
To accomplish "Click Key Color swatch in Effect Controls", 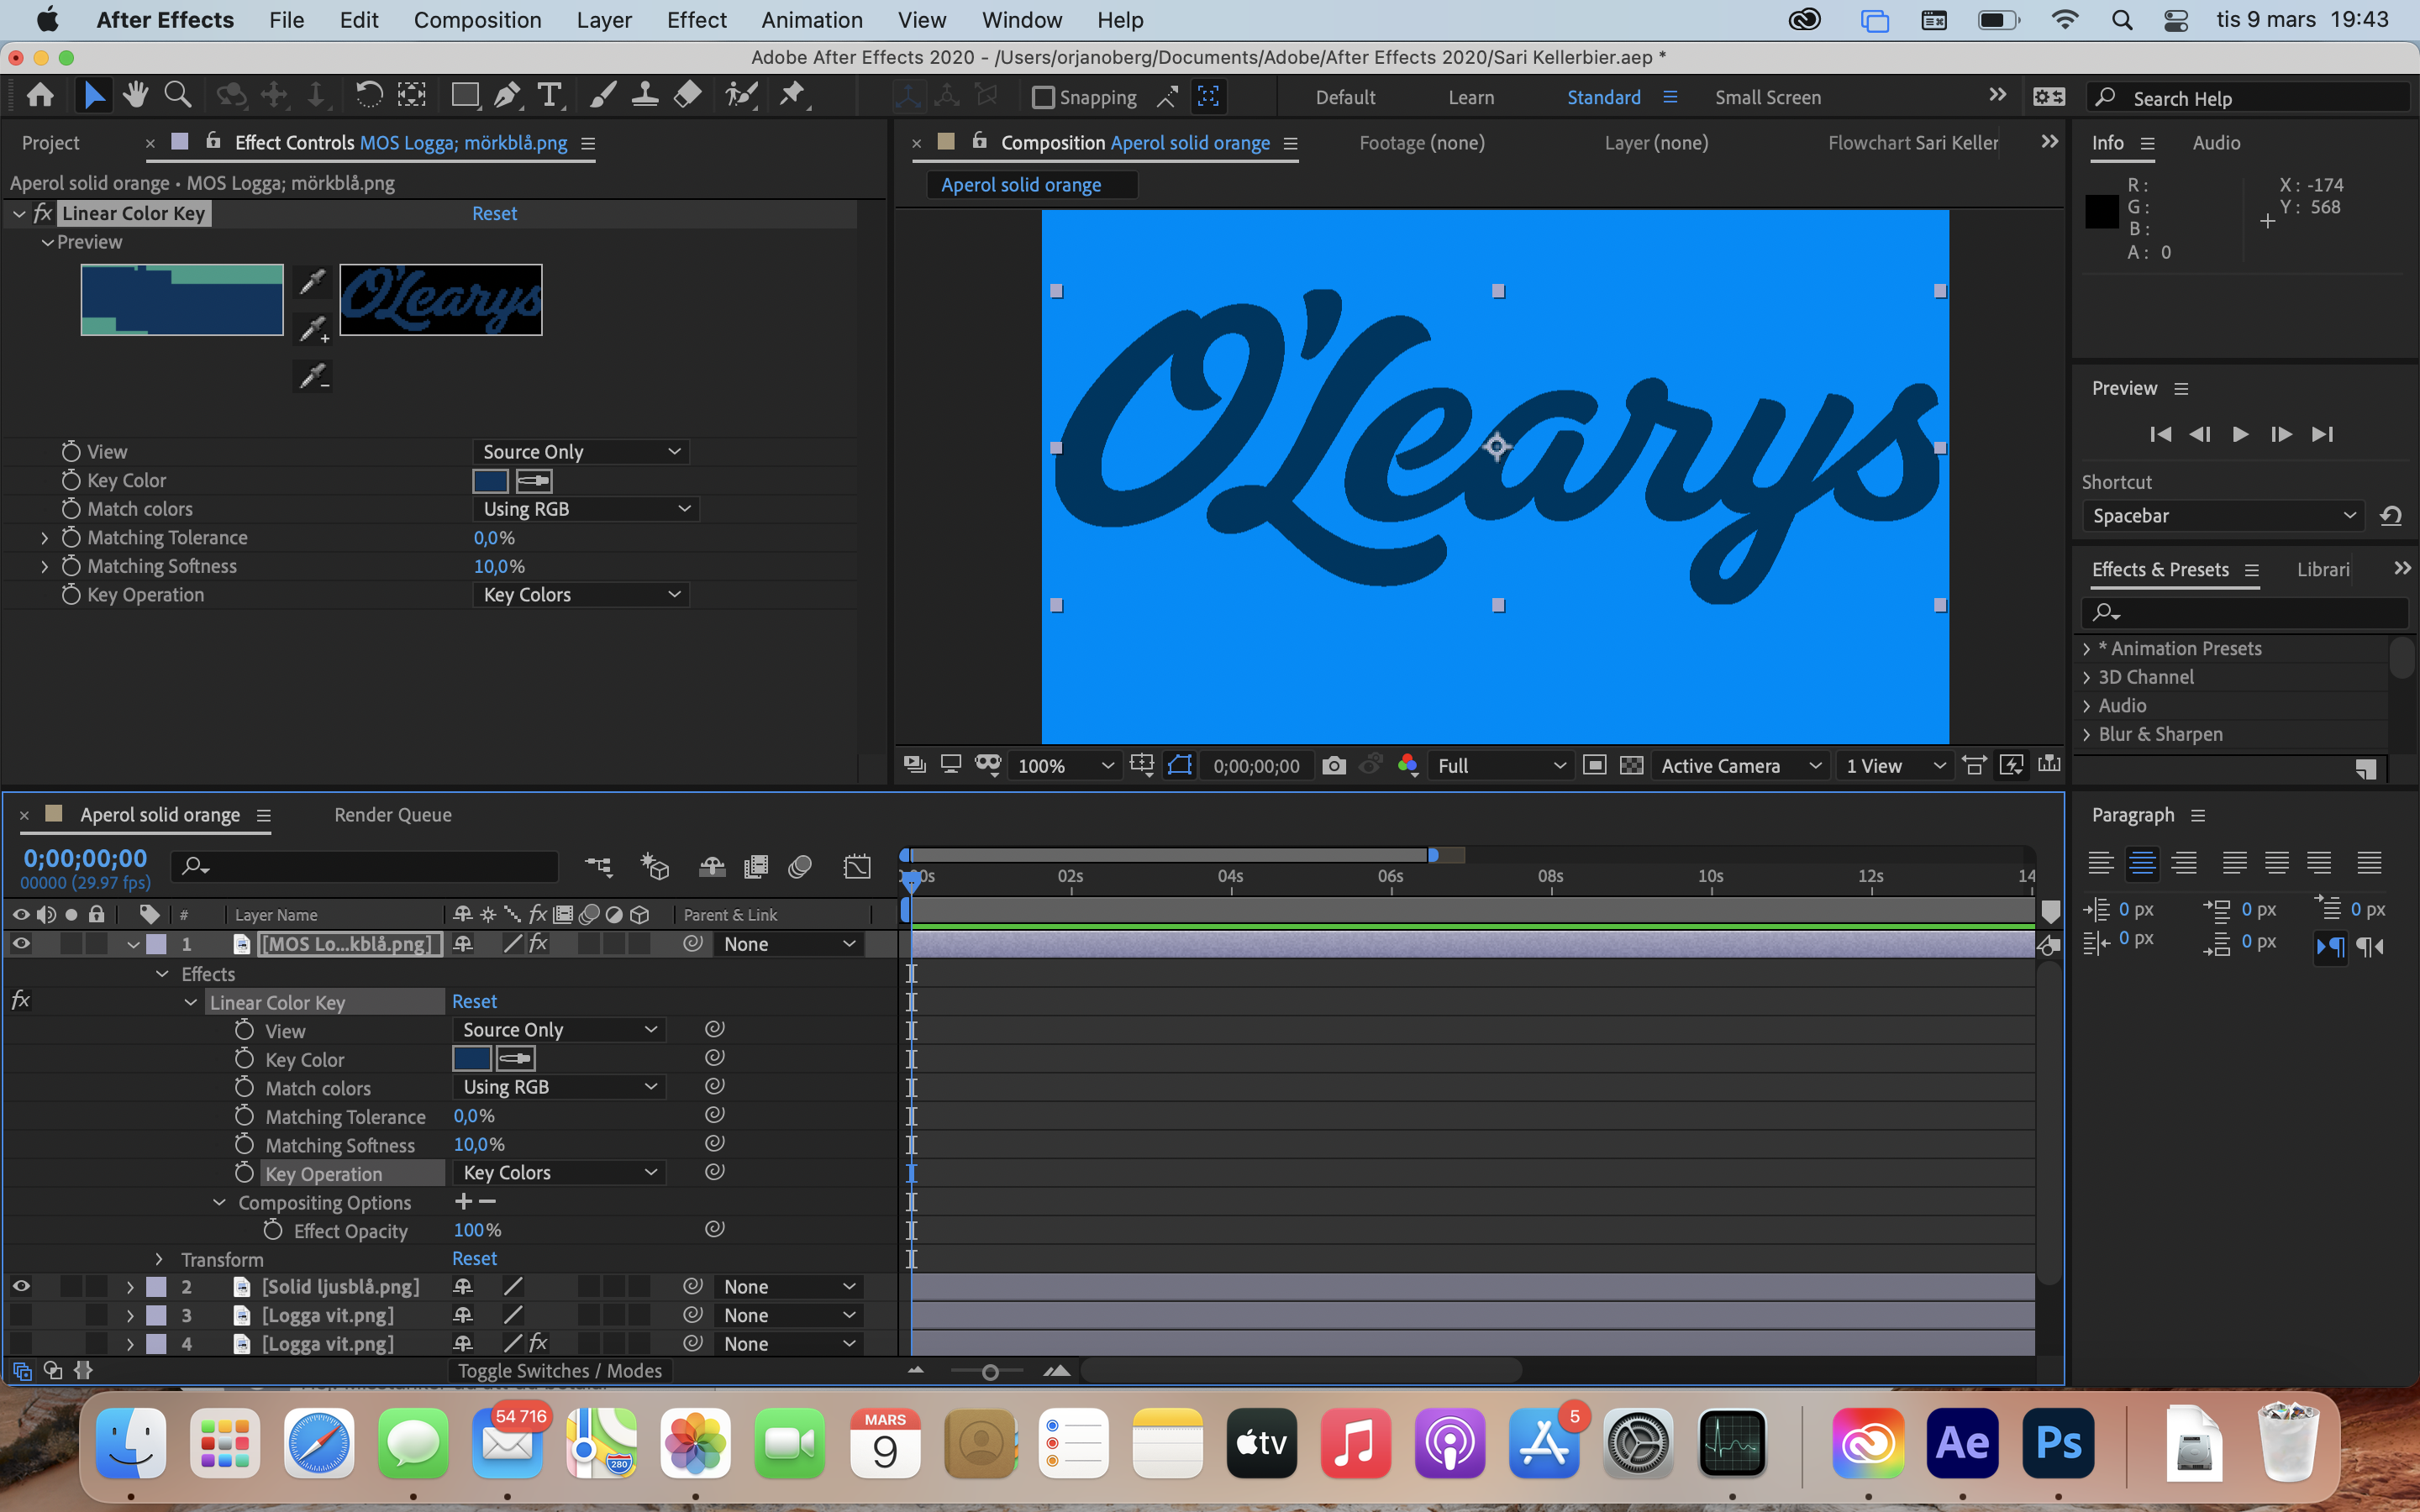I will 490,481.
